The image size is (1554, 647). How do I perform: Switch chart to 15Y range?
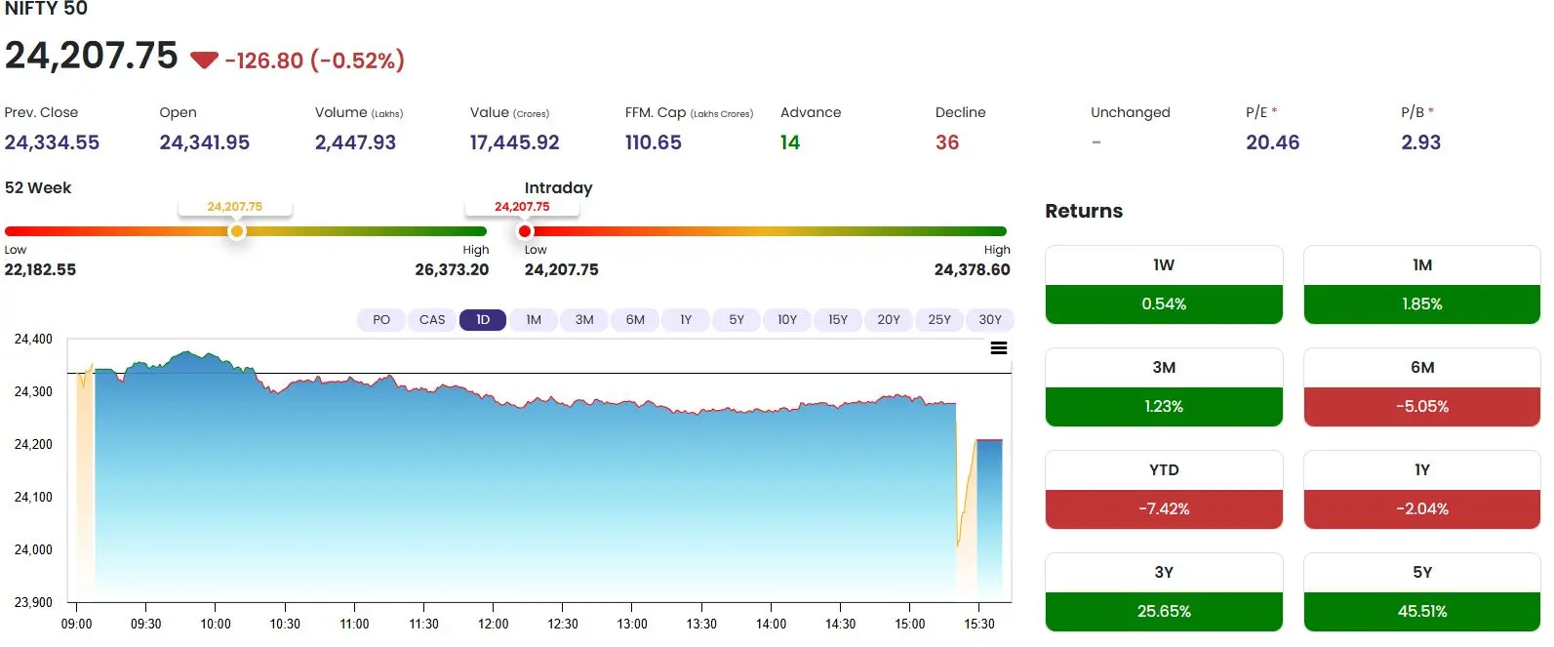coord(838,320)
